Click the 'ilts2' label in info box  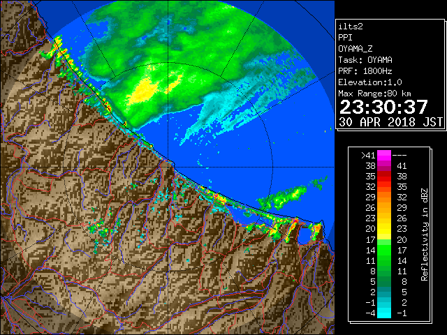351,27
